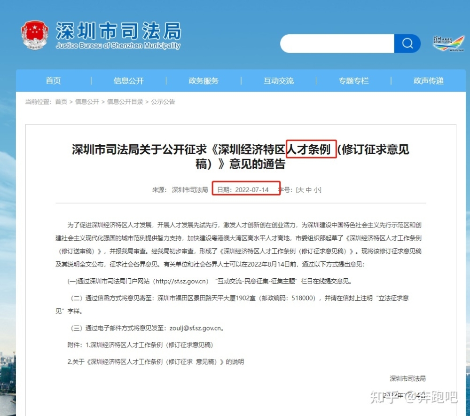Set font size to 中

pyautogui.click(x=309, y=190)
